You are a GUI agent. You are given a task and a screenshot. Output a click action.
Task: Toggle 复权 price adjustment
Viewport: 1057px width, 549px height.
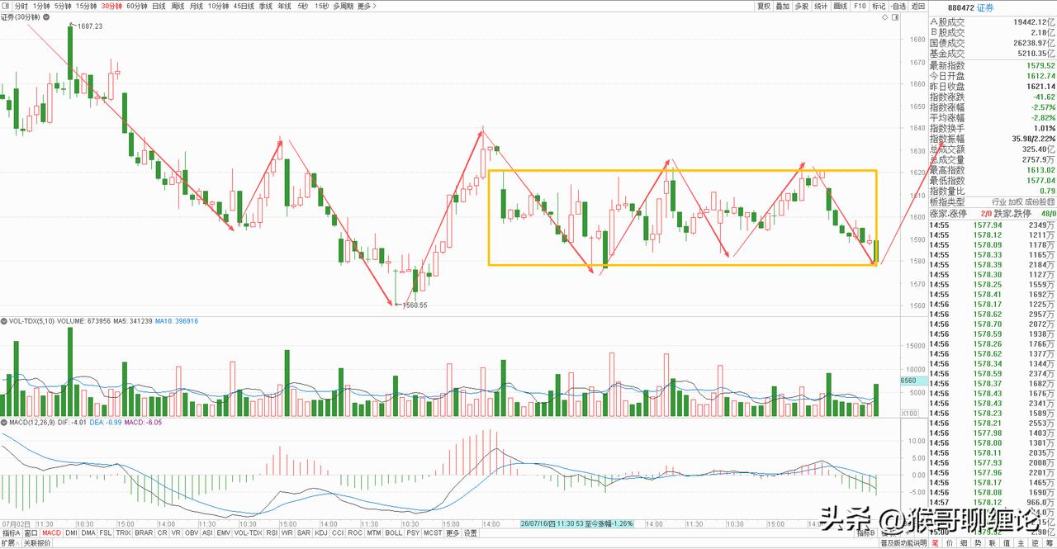pos(763,6)
